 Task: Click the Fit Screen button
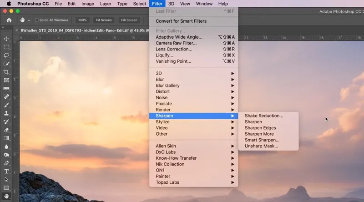click(104, 20)
